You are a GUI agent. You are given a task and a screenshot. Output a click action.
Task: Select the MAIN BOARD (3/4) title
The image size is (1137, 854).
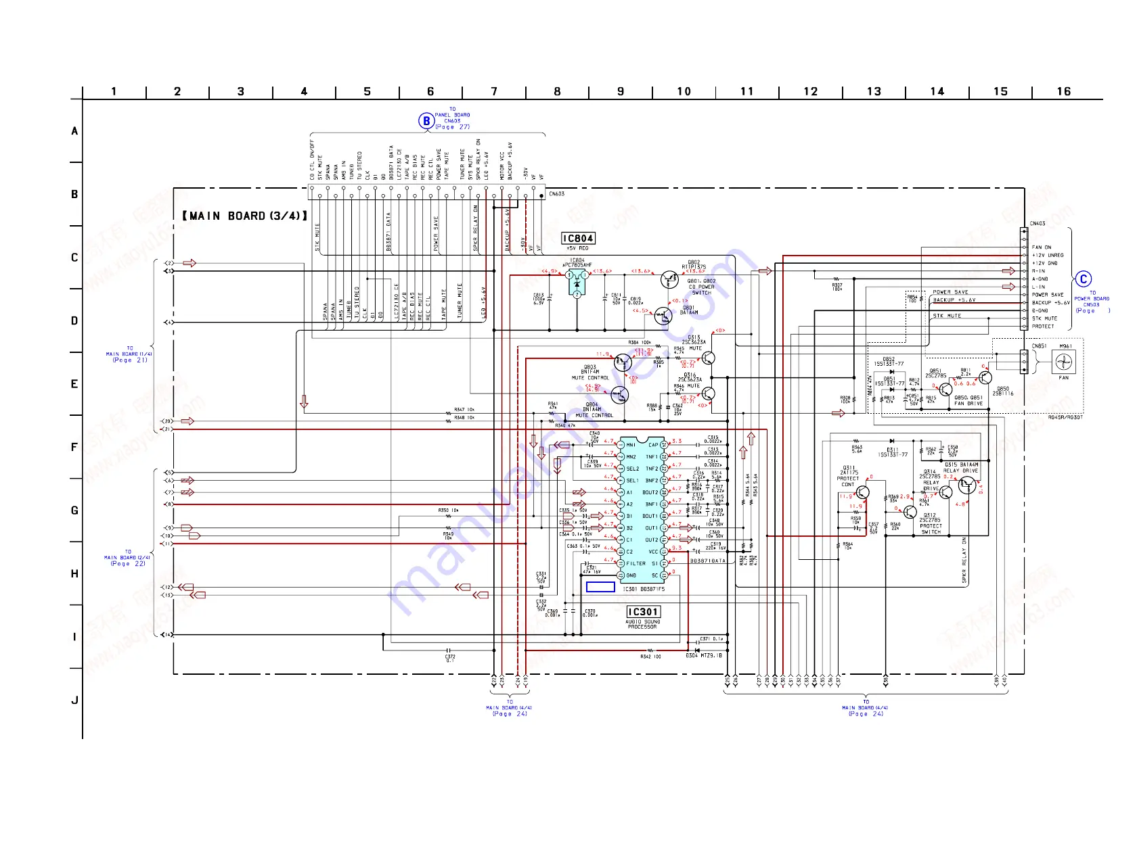[x=244, y=216]
